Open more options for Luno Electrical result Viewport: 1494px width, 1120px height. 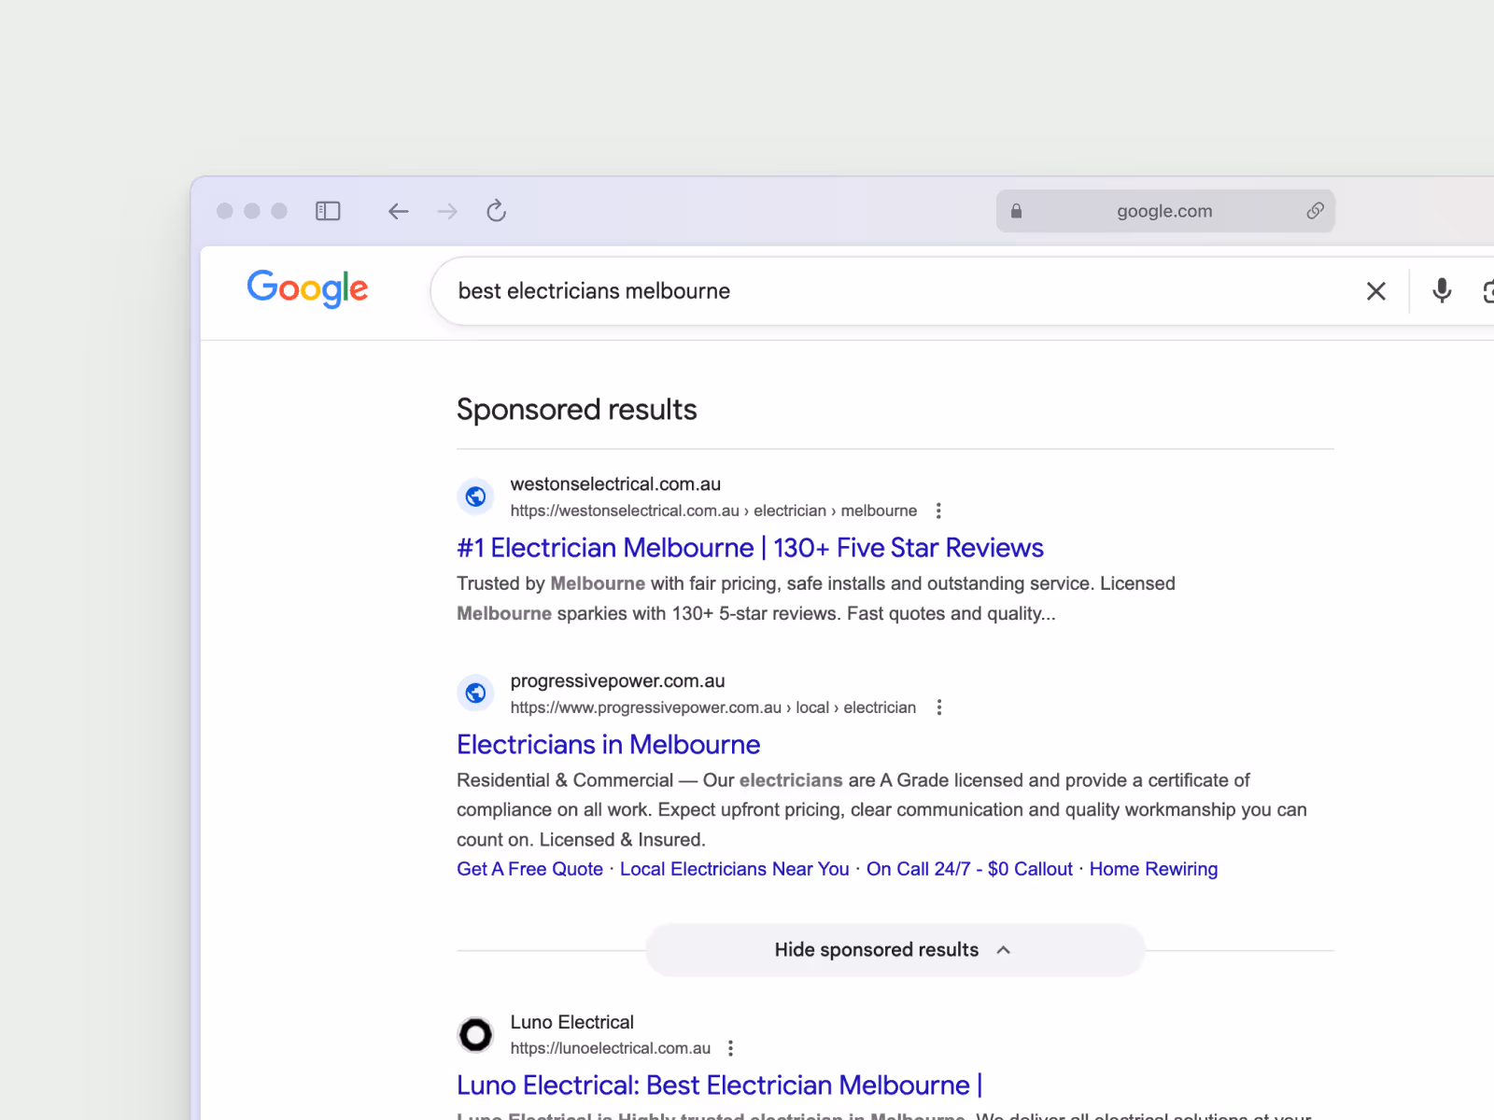point(730,1048)
